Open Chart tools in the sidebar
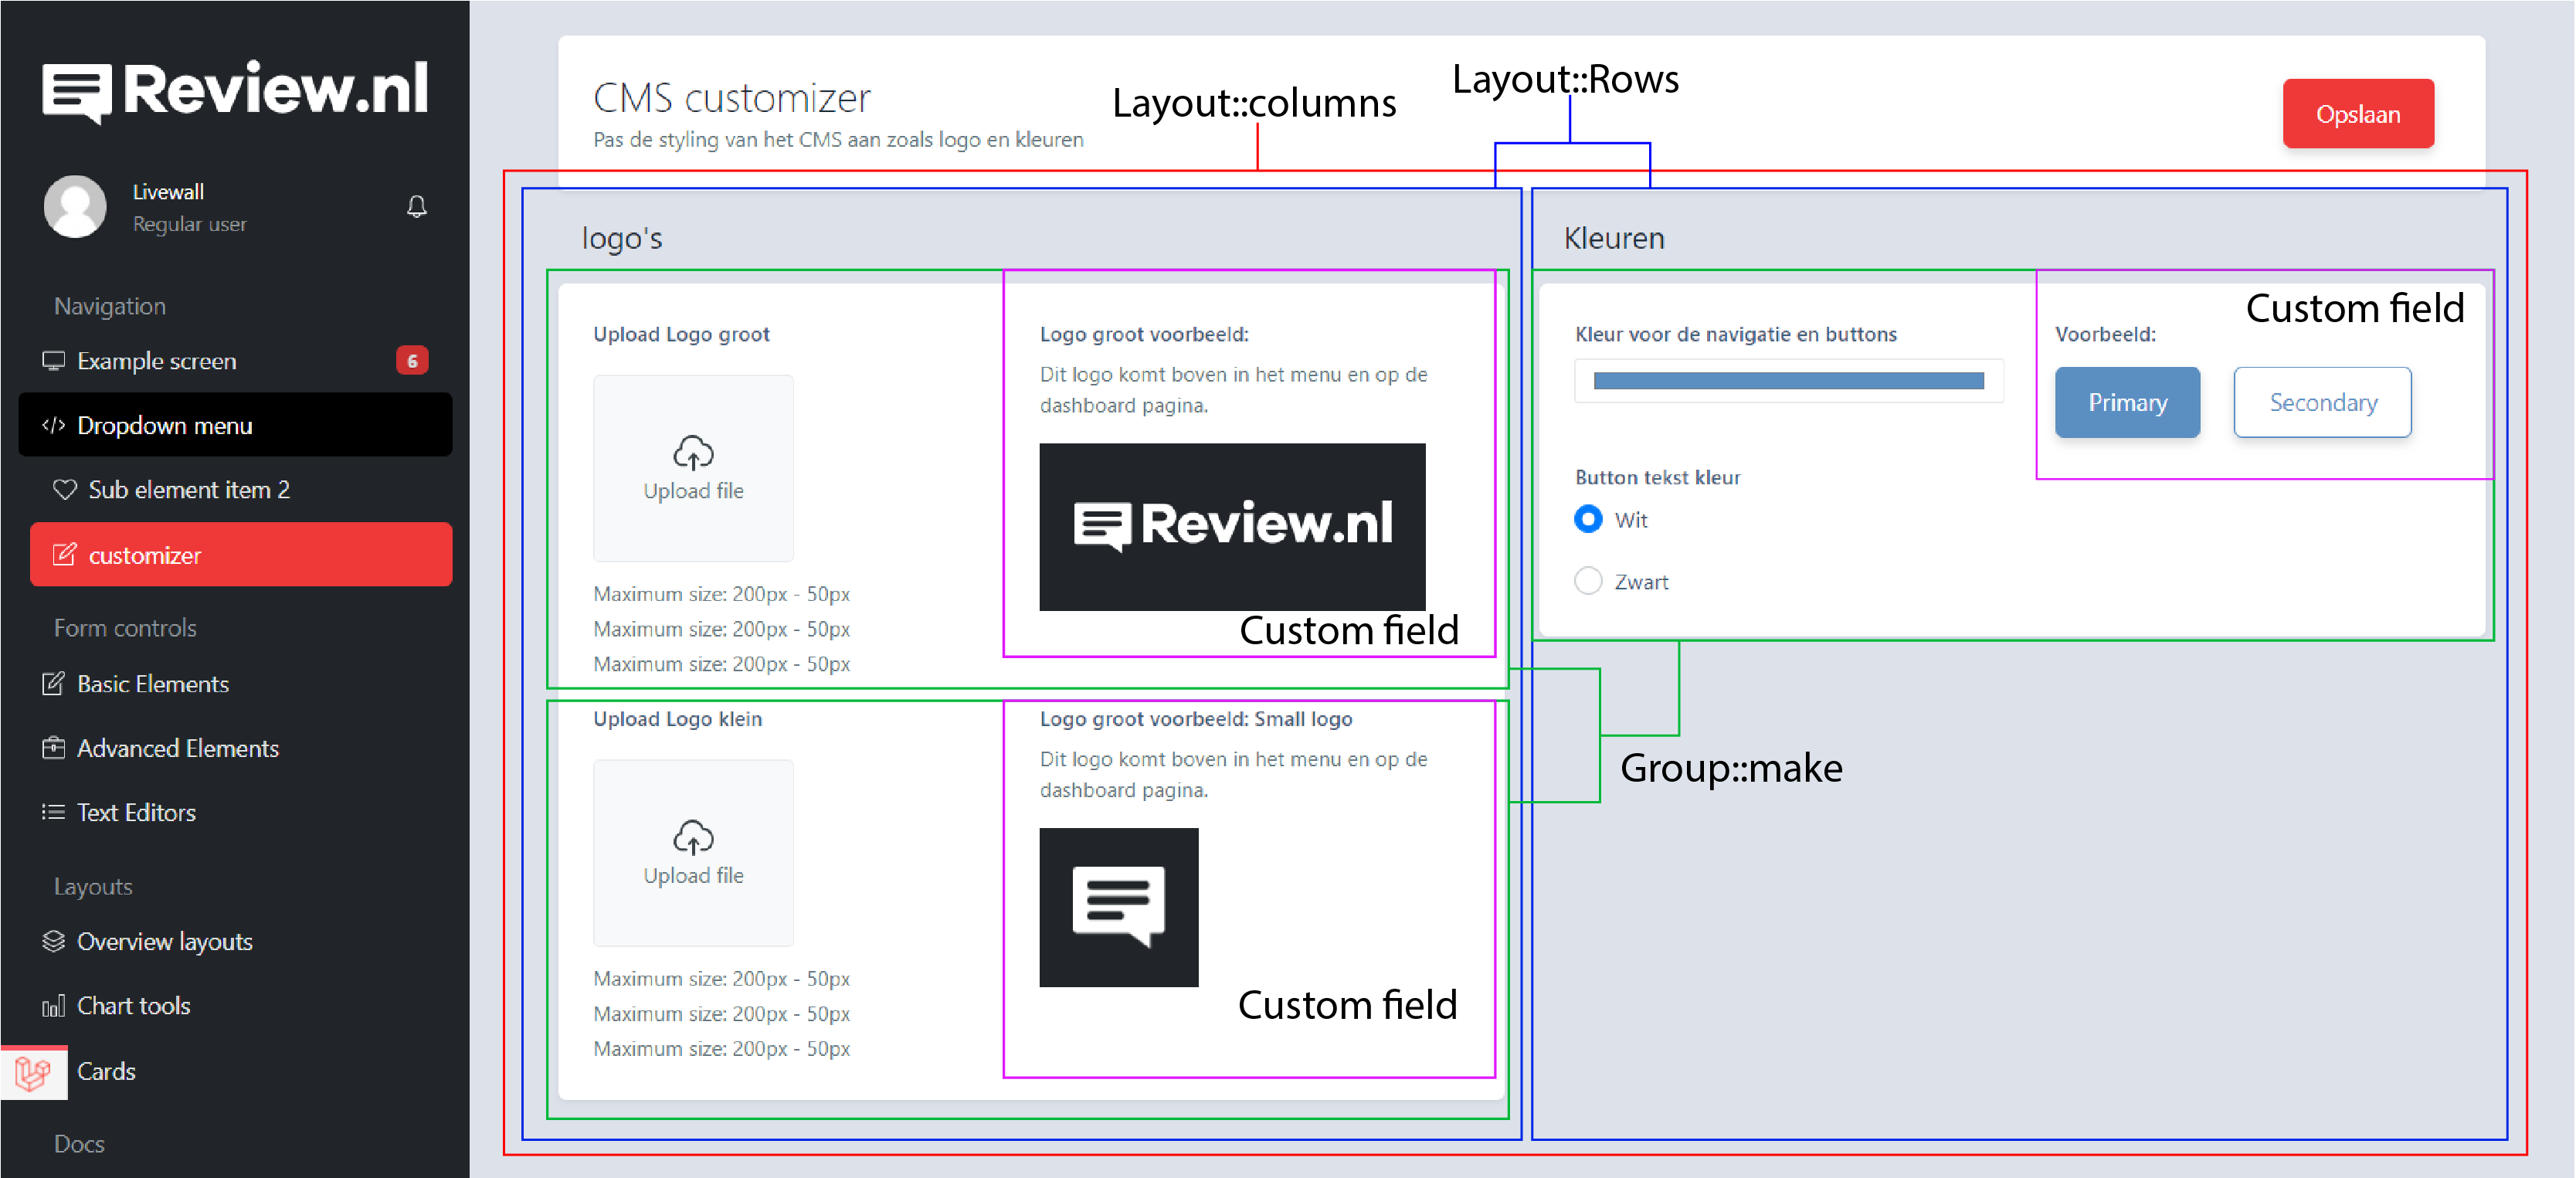The image size is (2576, 1178). tap(236, 1006)
